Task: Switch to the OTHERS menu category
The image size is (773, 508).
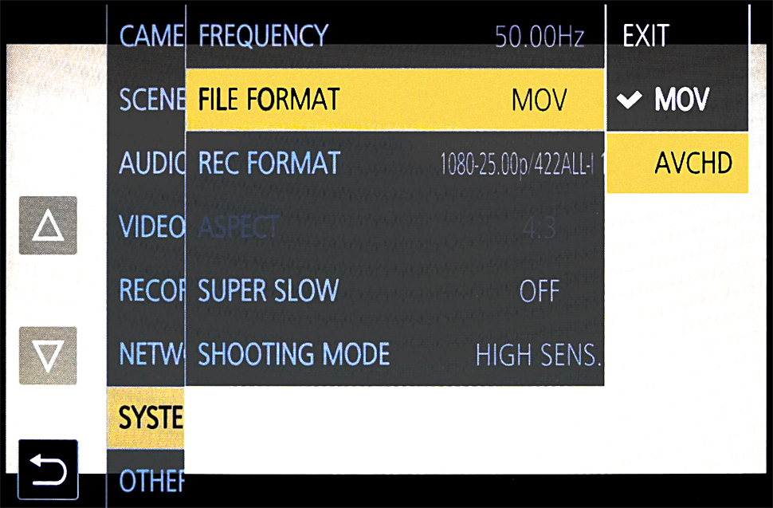Action: 146,480
